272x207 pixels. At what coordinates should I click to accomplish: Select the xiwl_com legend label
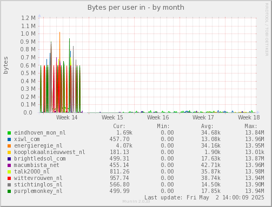[x=27, y=139]
